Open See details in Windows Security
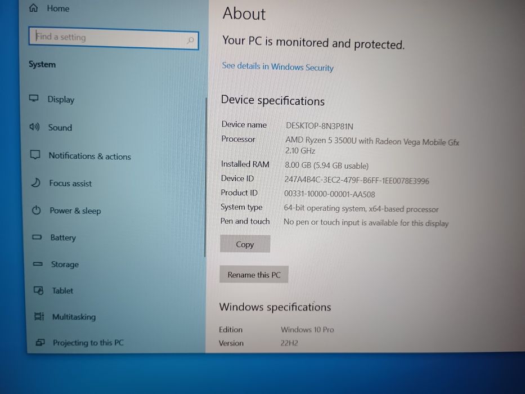This screenshot has height=394, width=525. [277, 66]
